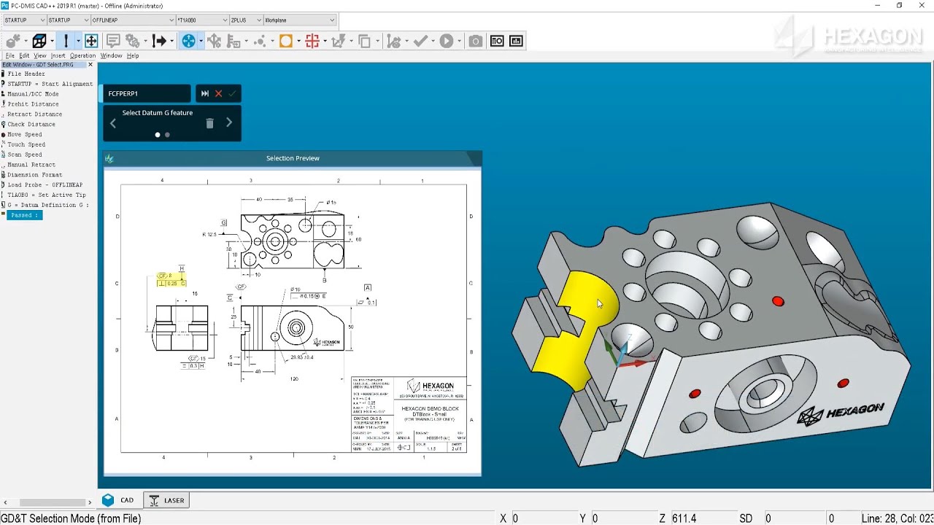Select the scale-to-fit arrows icon
The height and width of the screenshot is (525, 934).
tap(91, 41)
